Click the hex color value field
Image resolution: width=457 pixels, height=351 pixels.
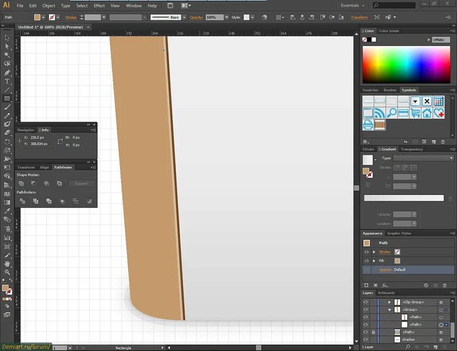(441, 40)
